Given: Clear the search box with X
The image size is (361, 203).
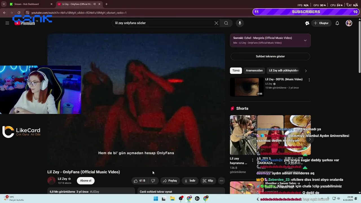Looking at the screenshot, I should tap(216, 23).
